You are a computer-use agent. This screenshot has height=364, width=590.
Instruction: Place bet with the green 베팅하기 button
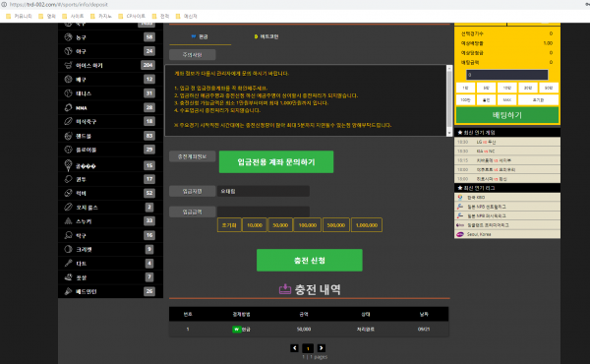[x=507, y=115]
